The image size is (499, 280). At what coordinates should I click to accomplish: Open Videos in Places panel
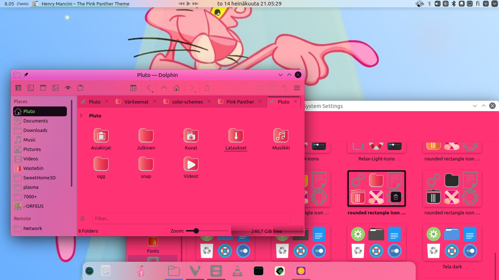pyautogui.click(x=40, y=159)
